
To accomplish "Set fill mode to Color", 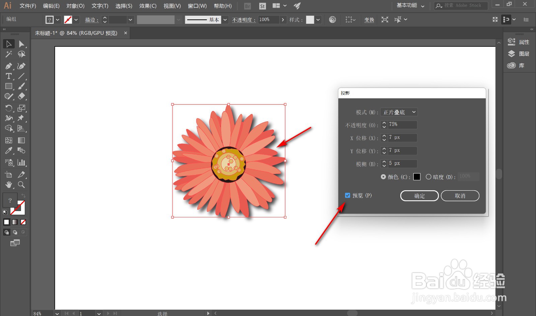I will (x=6, y=222).
